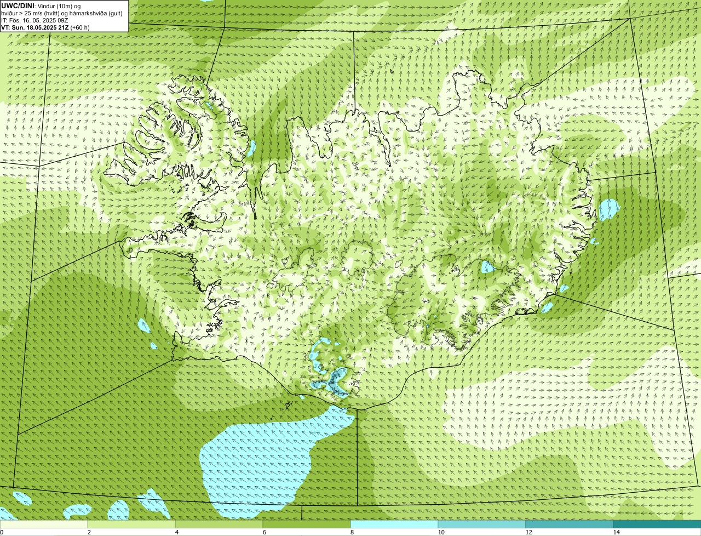The image size is (701, 536).
Task: Click the legend tick label '12'
Action: tap(528, 532)
